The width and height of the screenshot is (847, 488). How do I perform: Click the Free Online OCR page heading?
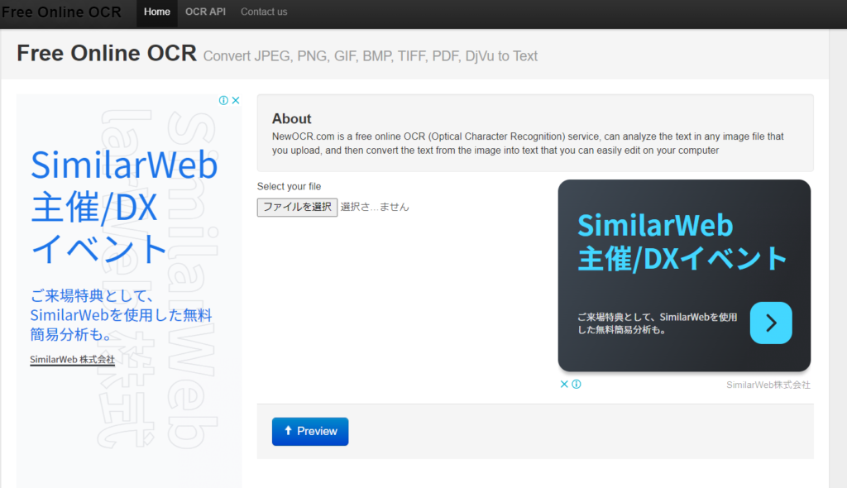[107, 53]
